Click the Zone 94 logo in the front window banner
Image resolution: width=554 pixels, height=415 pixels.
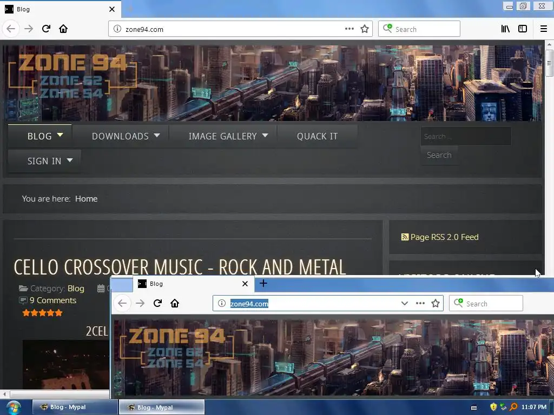click(x=177, y=348)
